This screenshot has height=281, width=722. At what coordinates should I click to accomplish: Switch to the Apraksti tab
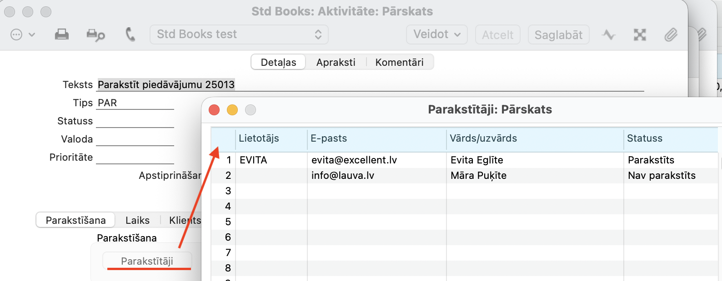(336, 62)
